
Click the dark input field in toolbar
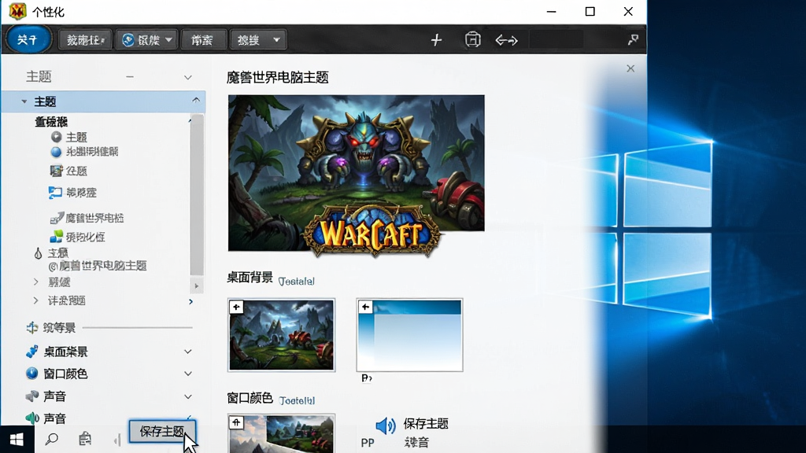pos(556,39)
